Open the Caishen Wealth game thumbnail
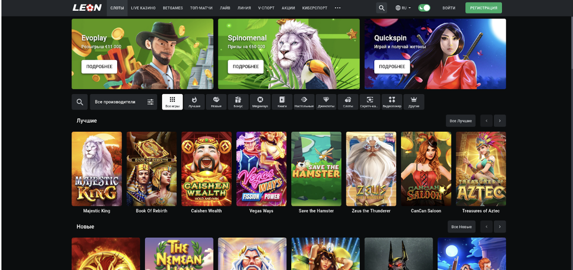This screenshot has width=573, height=270. pos(206,169)
